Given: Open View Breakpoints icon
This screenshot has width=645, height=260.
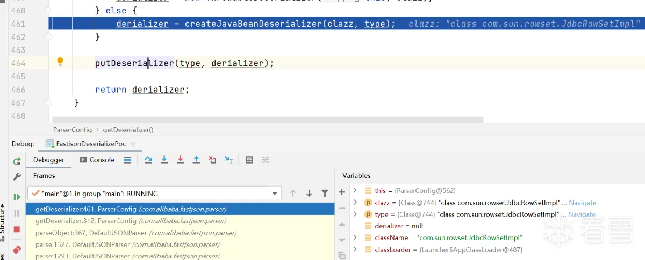Looking at the screenshot, I should point(17,249).
